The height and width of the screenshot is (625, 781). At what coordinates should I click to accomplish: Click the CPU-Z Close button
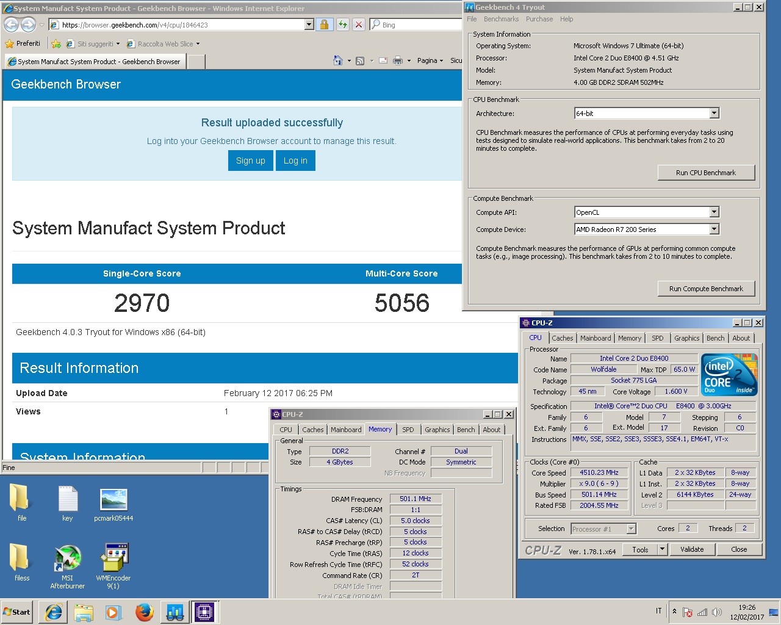[x=739, y=549]
